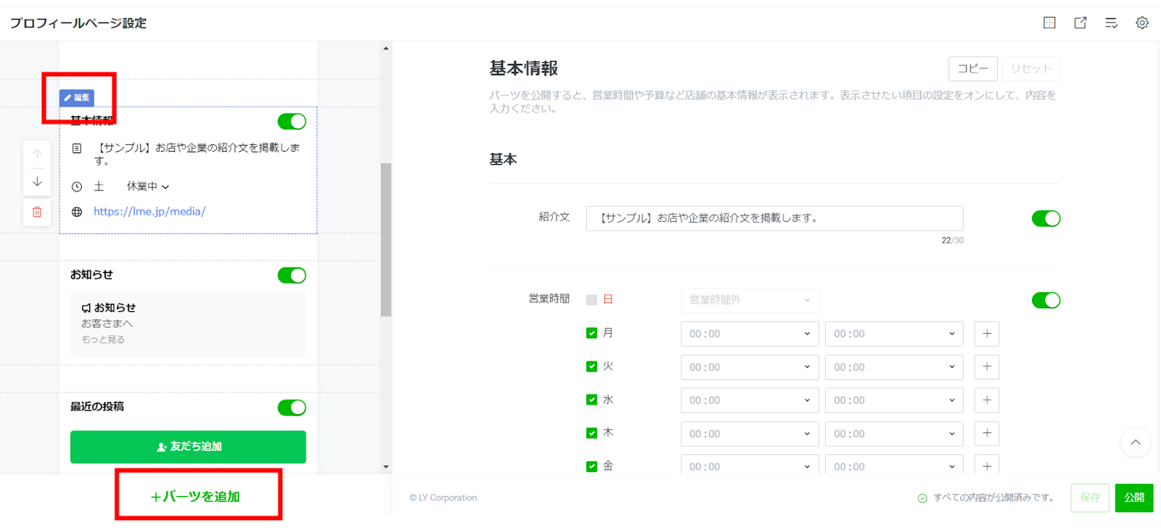Screen dimensions: 1161x531
Task: Add time slot for 木 with plus
Action: (x=987, y=434)
